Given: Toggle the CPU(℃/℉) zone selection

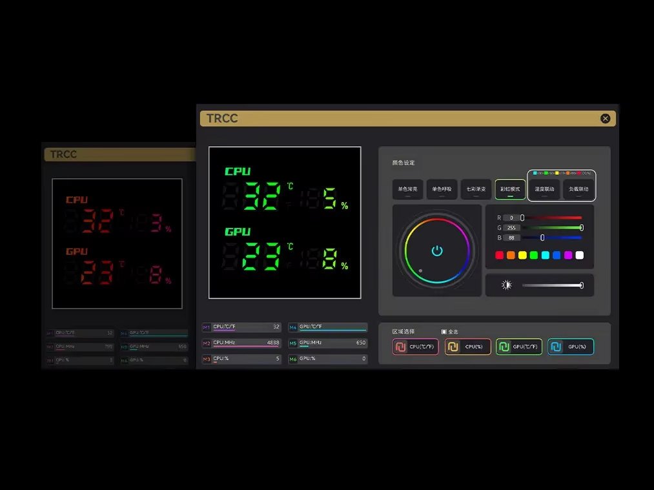Looking at the screenshot, I should pyautogui.click(x=415, y=347).
